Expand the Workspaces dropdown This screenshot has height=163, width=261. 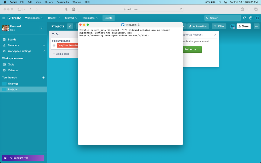[34, 18]
